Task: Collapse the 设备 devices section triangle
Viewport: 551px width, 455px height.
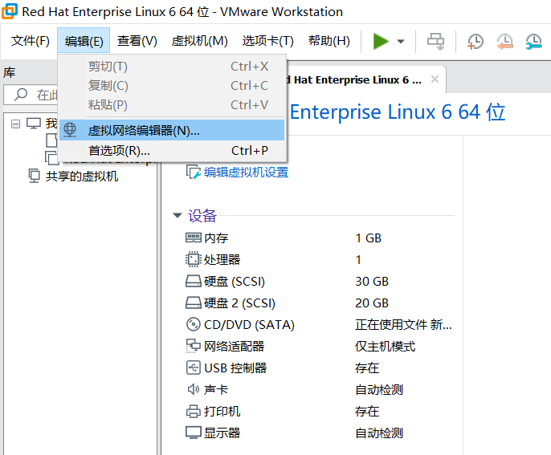Action: pos(178,215)
